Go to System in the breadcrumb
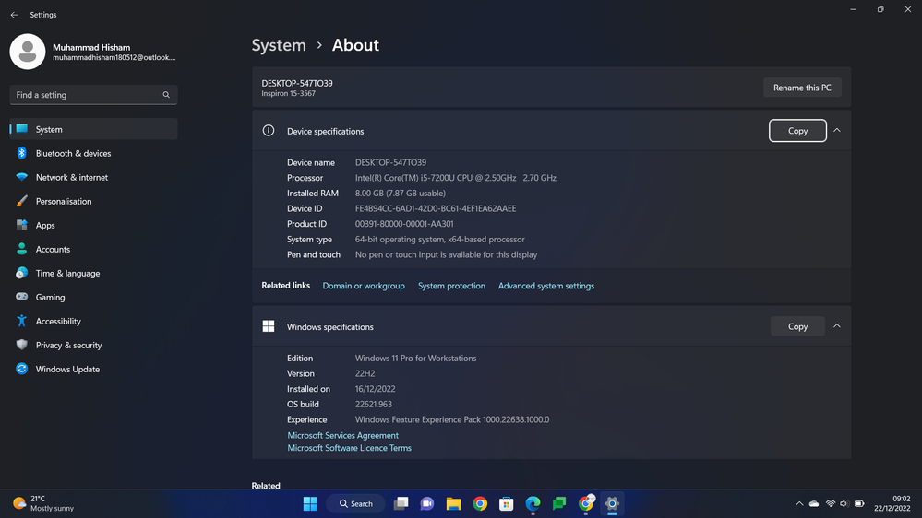 pos(279,45)
